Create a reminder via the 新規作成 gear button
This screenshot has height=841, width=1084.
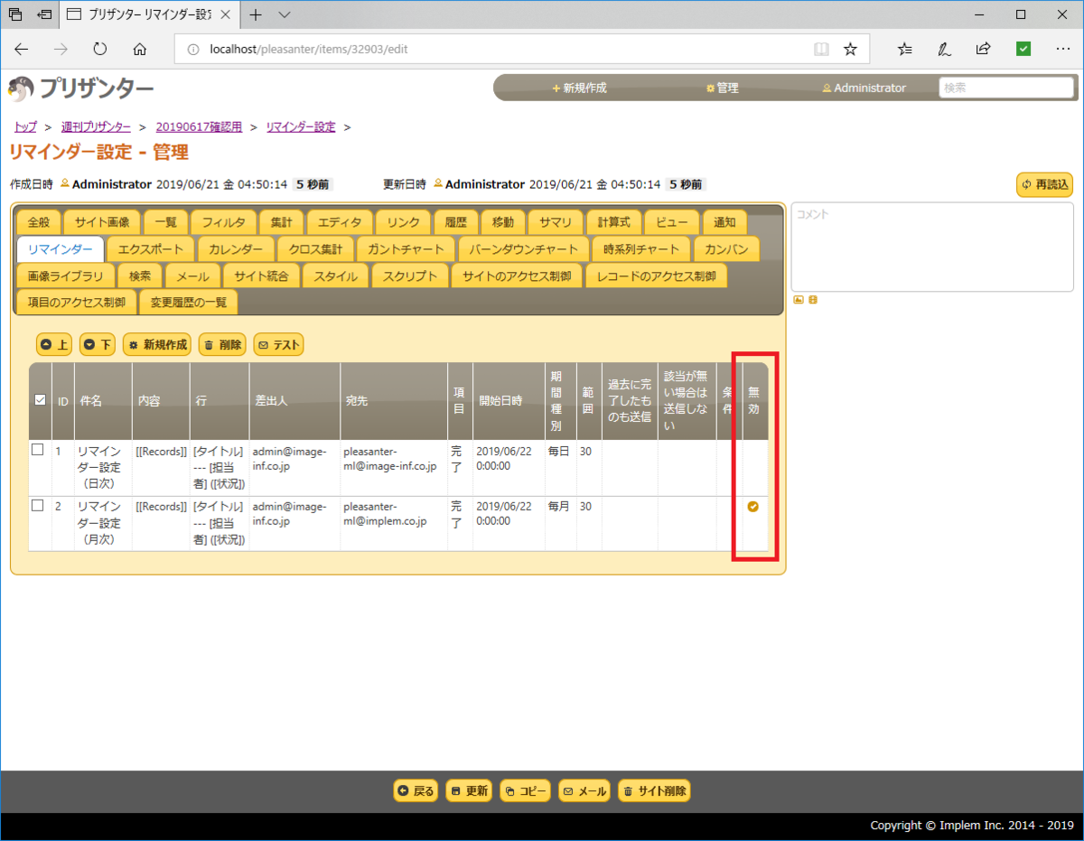point(156,344)
